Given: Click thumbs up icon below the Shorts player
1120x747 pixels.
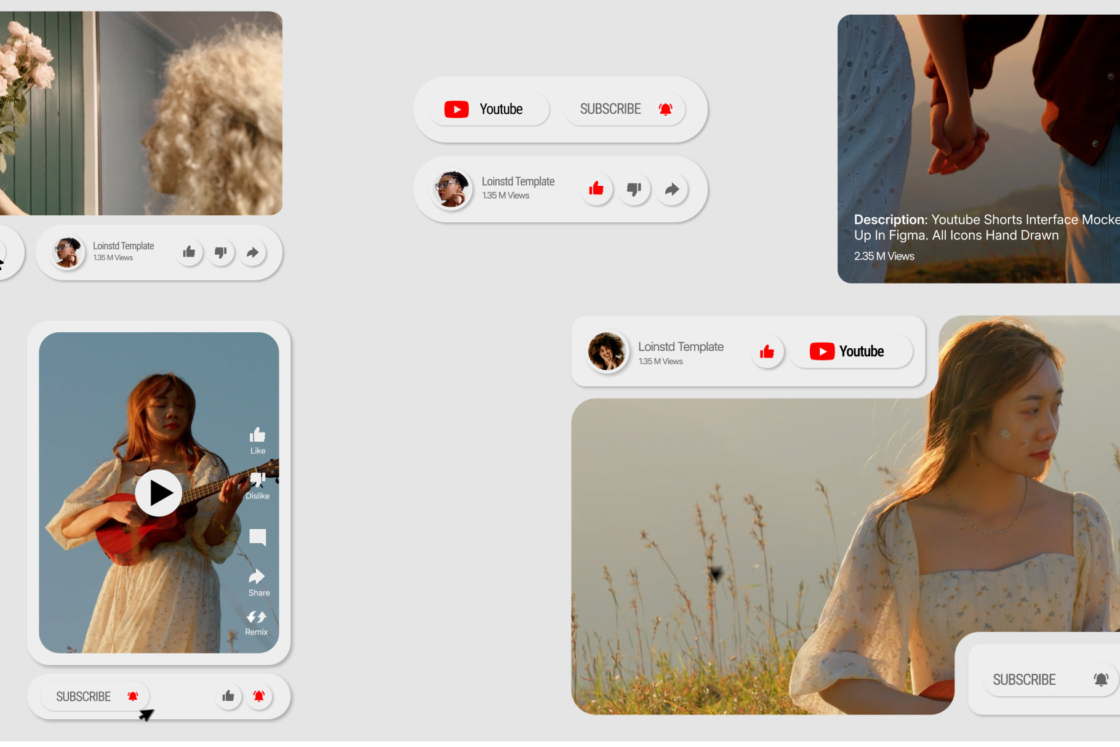Looking at the screenshot, I should click(x=228, y=696).
